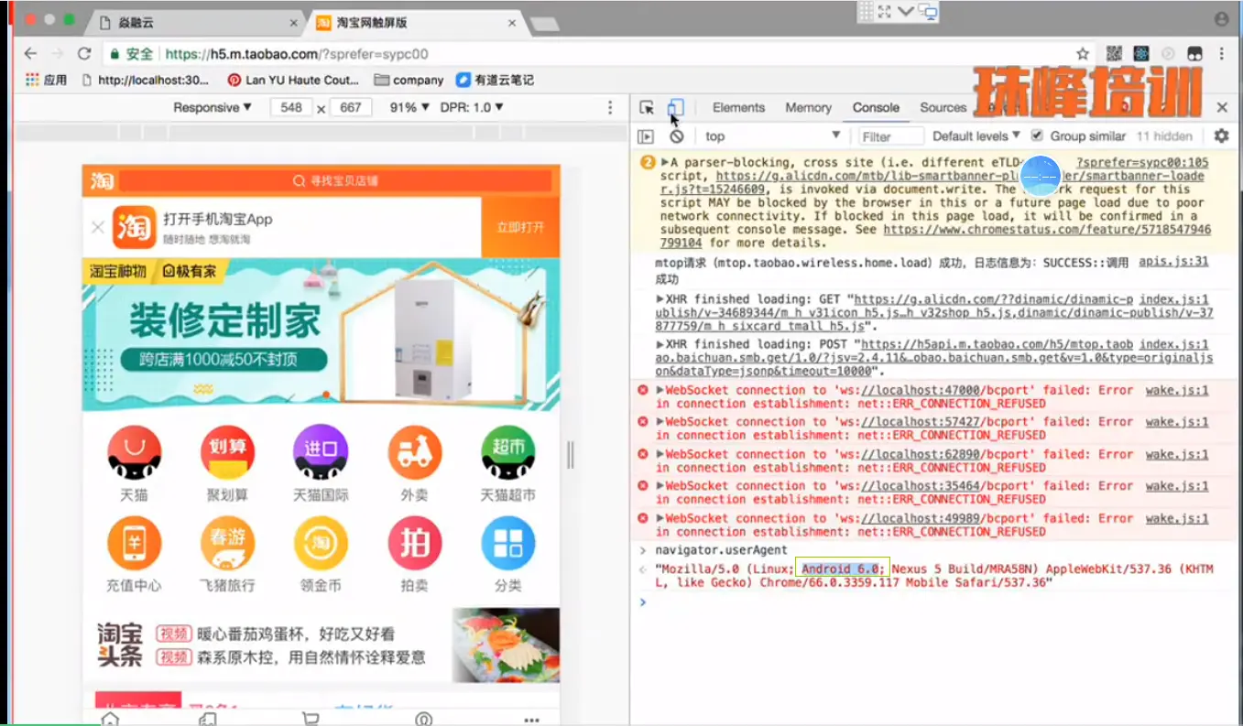
Task: Open the http://localhost:30... bookmark
Action: pos(147,81)
